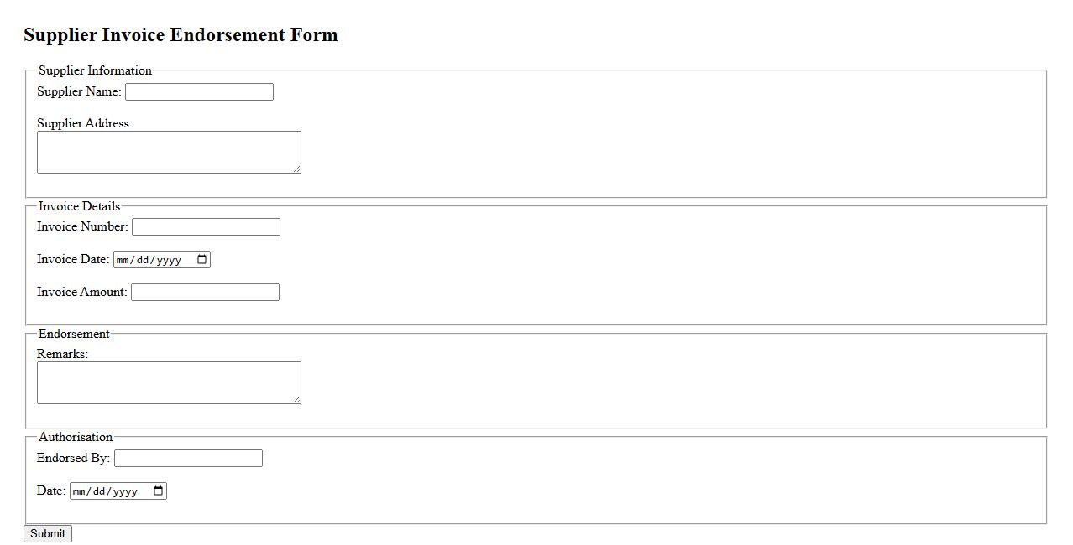This screenshot has height=545, width=1073.
Task: Select the year segment of Invoice Date
Action: pos(169,260)
